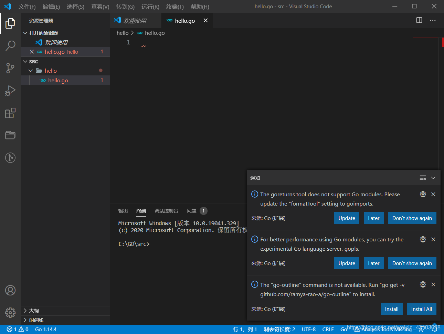Open the Search view icon

click(x=10, y=45)
